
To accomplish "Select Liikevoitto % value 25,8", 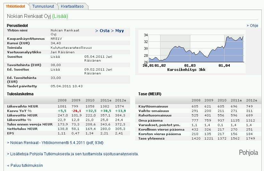I will pos(104,120).
